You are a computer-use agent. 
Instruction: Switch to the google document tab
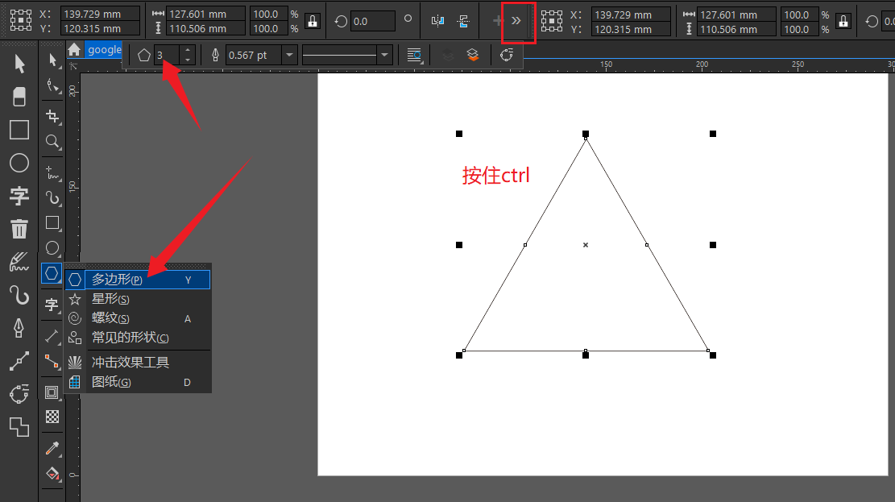click(x=104, y=50)
